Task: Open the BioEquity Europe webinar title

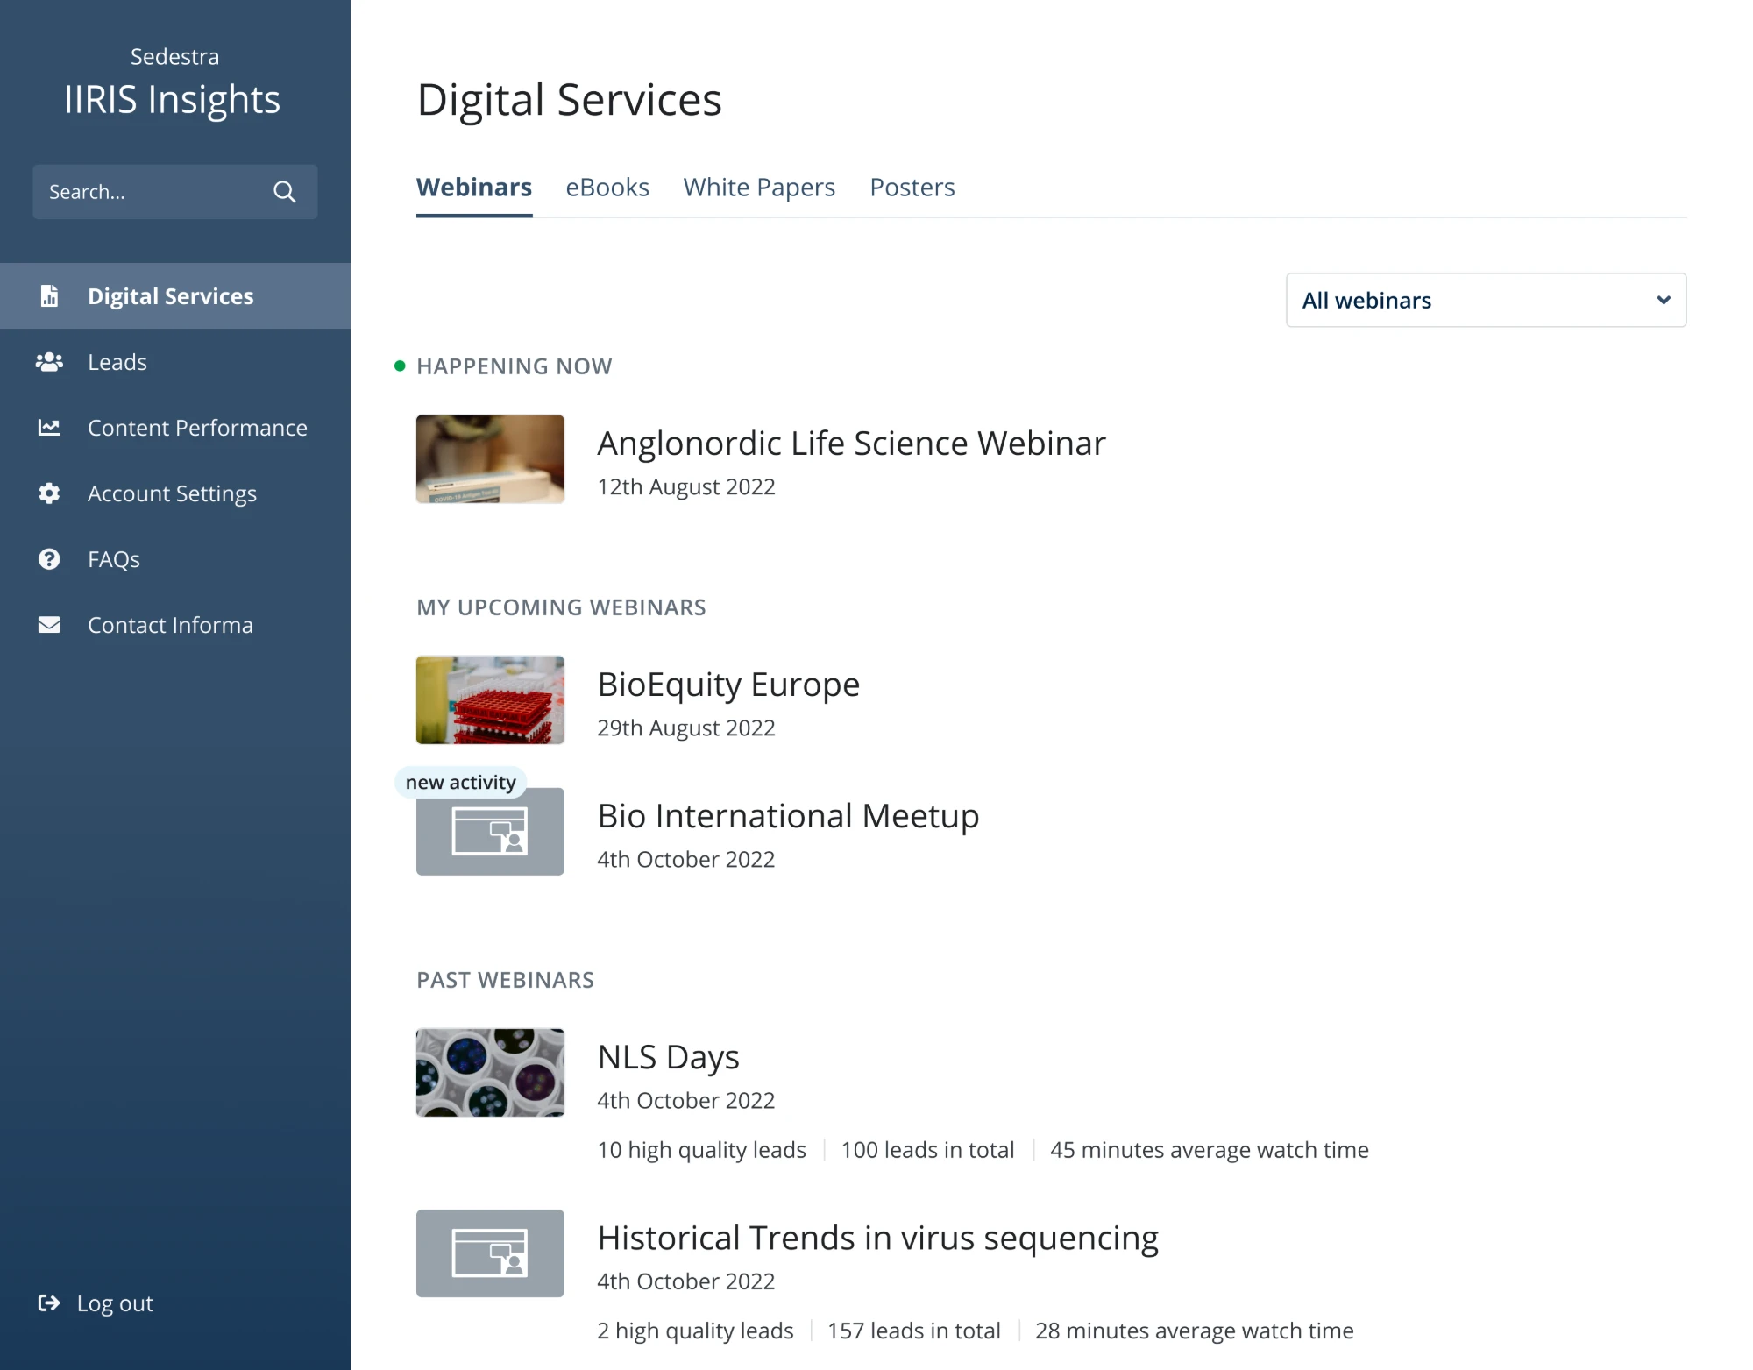Action: point(728,685)
